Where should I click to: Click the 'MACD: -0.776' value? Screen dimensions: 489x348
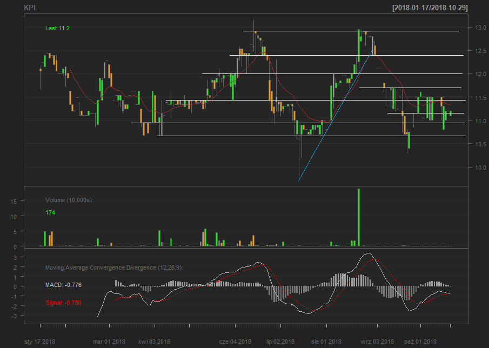pos(63,285)
